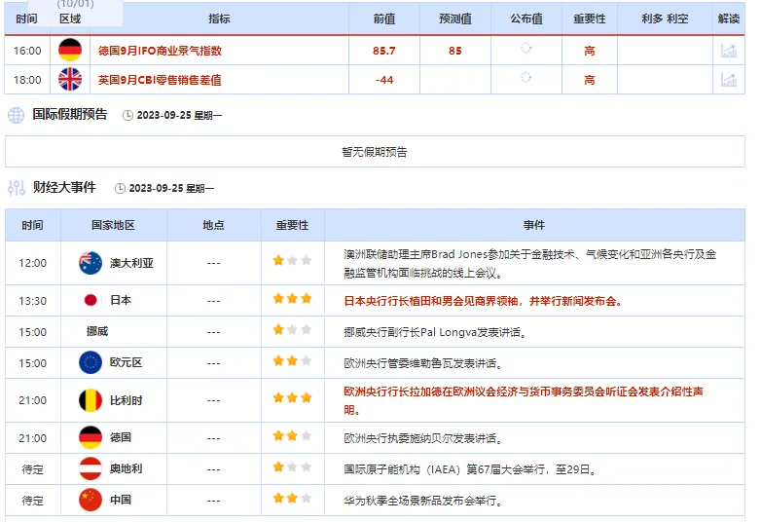761x522 pixels.
Task: Open the Bank of Japan governor Ueda event
Action: click(x=483, y=301)
